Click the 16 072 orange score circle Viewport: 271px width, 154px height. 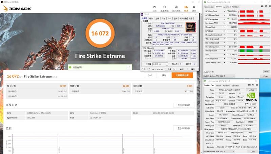point(100,33)
